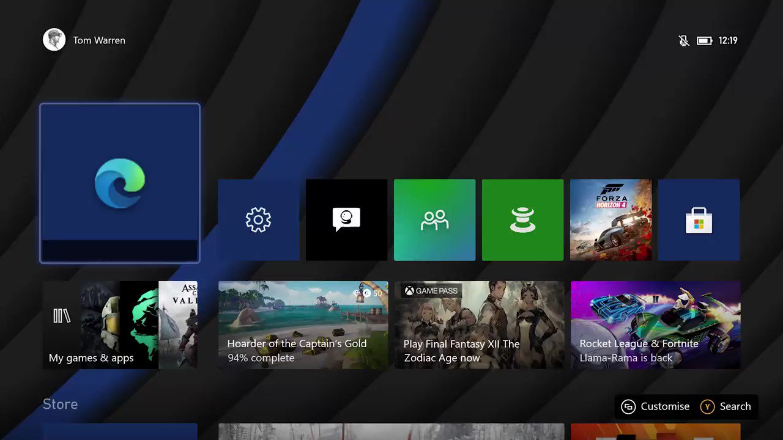783x440 pixels.
Task: Select the Search button
Action: pos(726,406)
